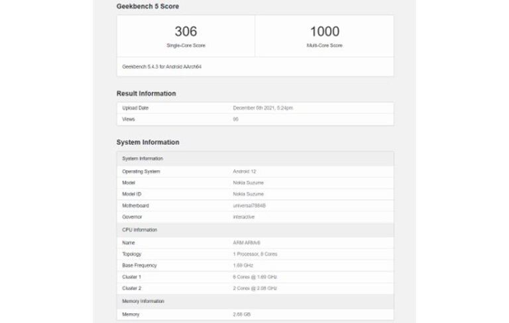Click the Topology value 1 Processor, 8 Cores
Image resolution: width=509 pixels, height=323 pixels.
click(x=253, y=254)
